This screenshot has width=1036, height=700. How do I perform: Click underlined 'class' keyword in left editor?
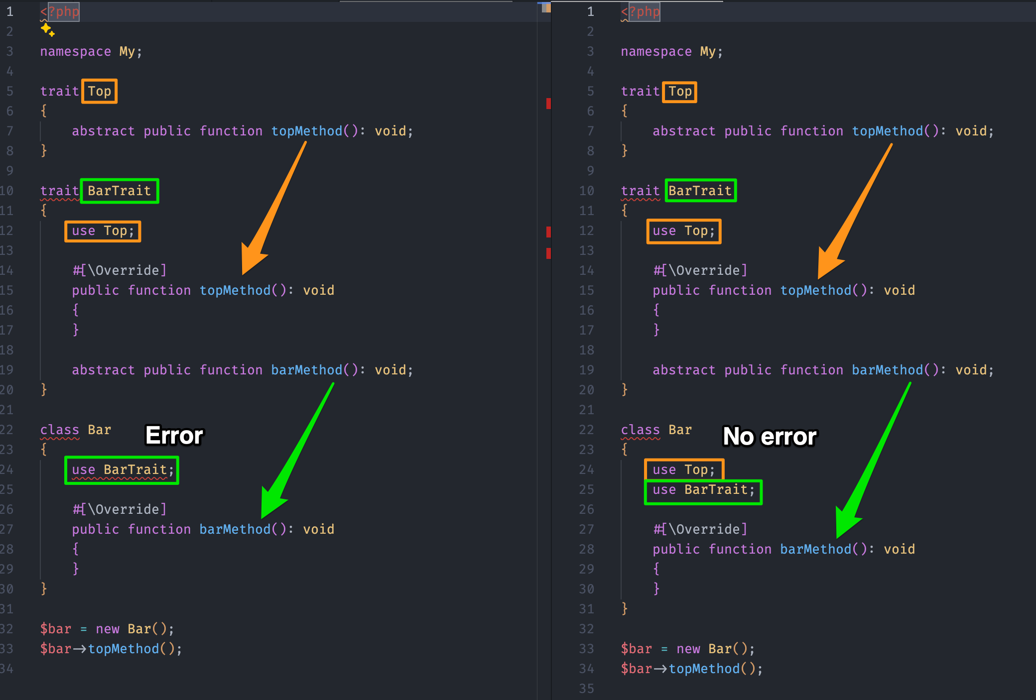[59, 430]
